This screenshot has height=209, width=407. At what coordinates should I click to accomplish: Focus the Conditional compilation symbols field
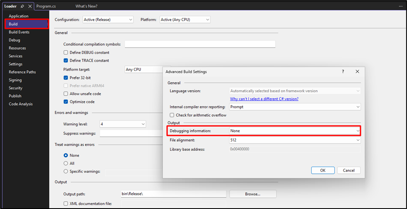pos(200,44)
